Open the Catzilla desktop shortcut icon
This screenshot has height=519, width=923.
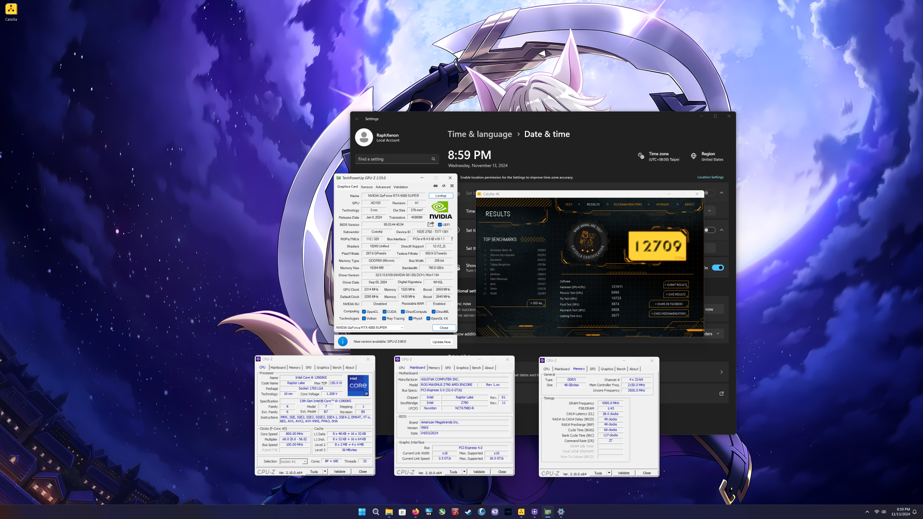(11, 12)
